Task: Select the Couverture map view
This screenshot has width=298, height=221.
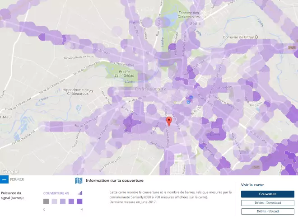Action: (x=267, y=194)
